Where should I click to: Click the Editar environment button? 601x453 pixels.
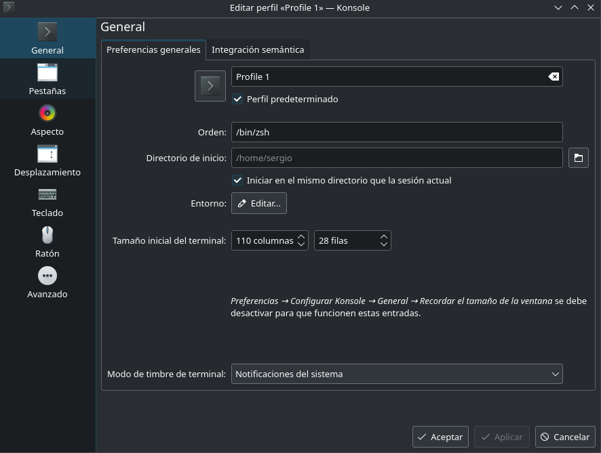coord(259,203)
